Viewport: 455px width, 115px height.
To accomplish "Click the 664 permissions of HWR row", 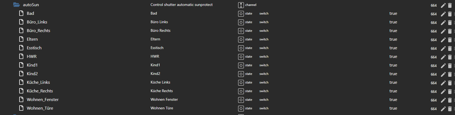I will point(434,57).
